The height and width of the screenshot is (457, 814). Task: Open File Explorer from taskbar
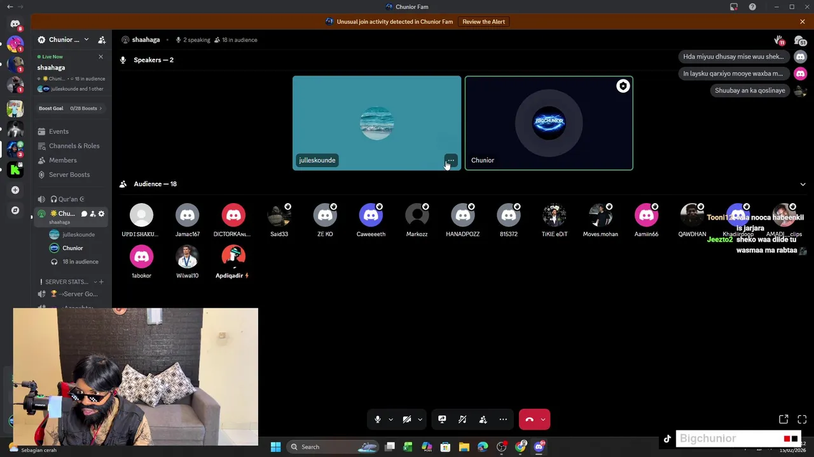tap(464, 447)
